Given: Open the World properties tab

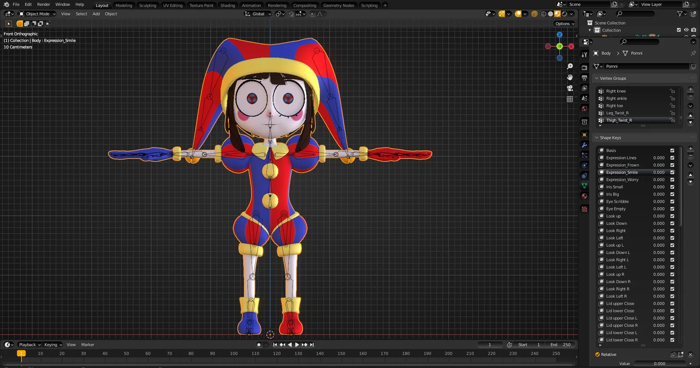Looking at the screenshot, I should click(x=584, y=109).
